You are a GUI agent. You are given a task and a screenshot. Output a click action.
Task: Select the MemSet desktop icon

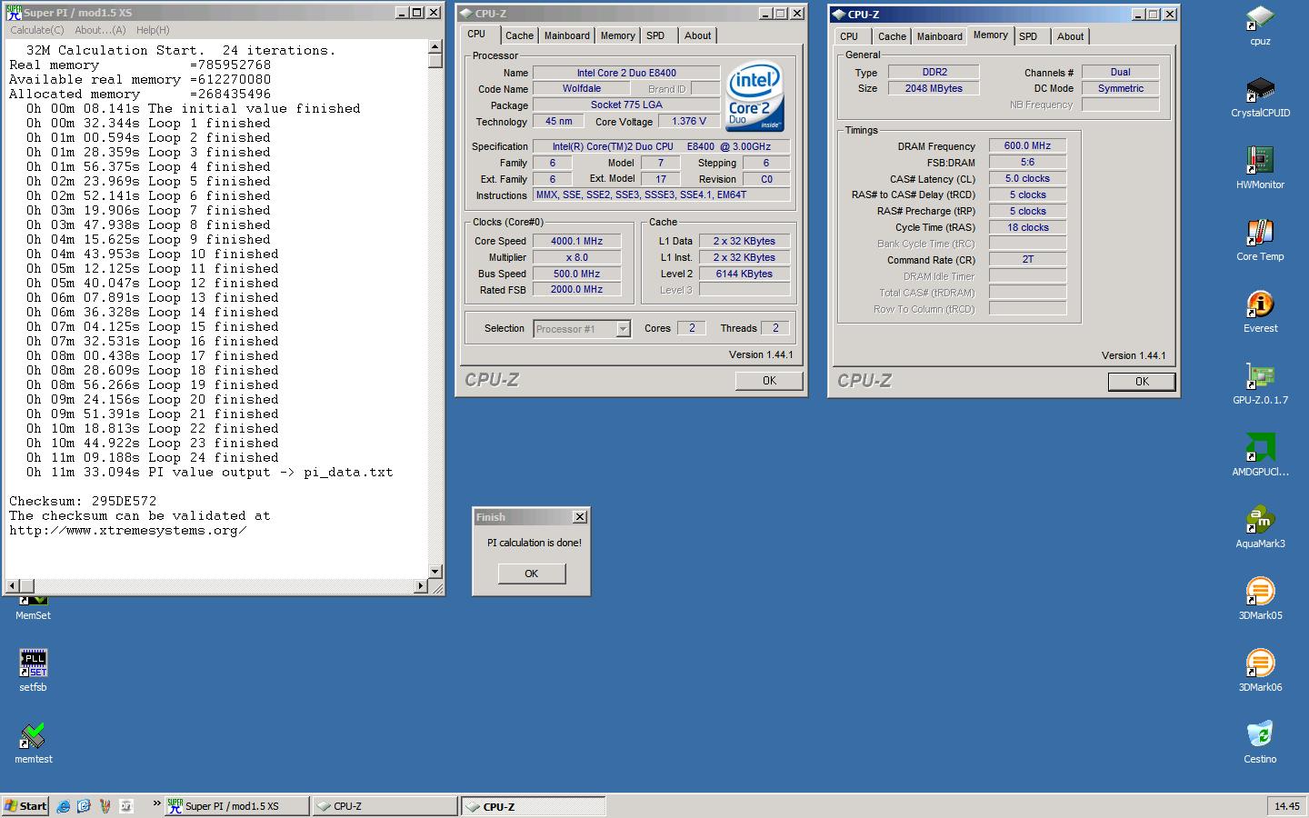[33, 607]
